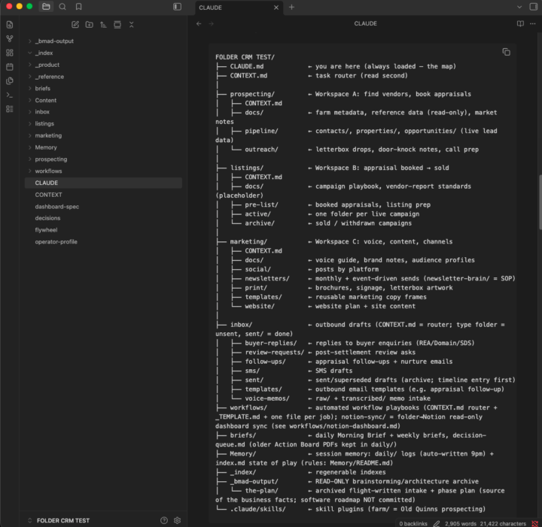Open graph view from ribbon

(x=10, y=38)
